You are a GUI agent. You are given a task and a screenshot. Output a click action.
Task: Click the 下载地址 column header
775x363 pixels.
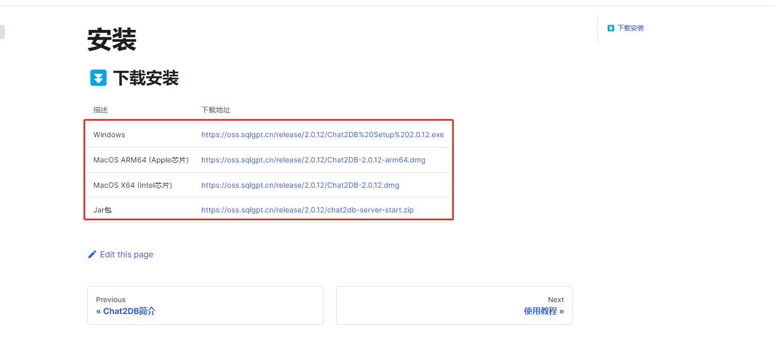pyautogui.click(x=216, y=110)
